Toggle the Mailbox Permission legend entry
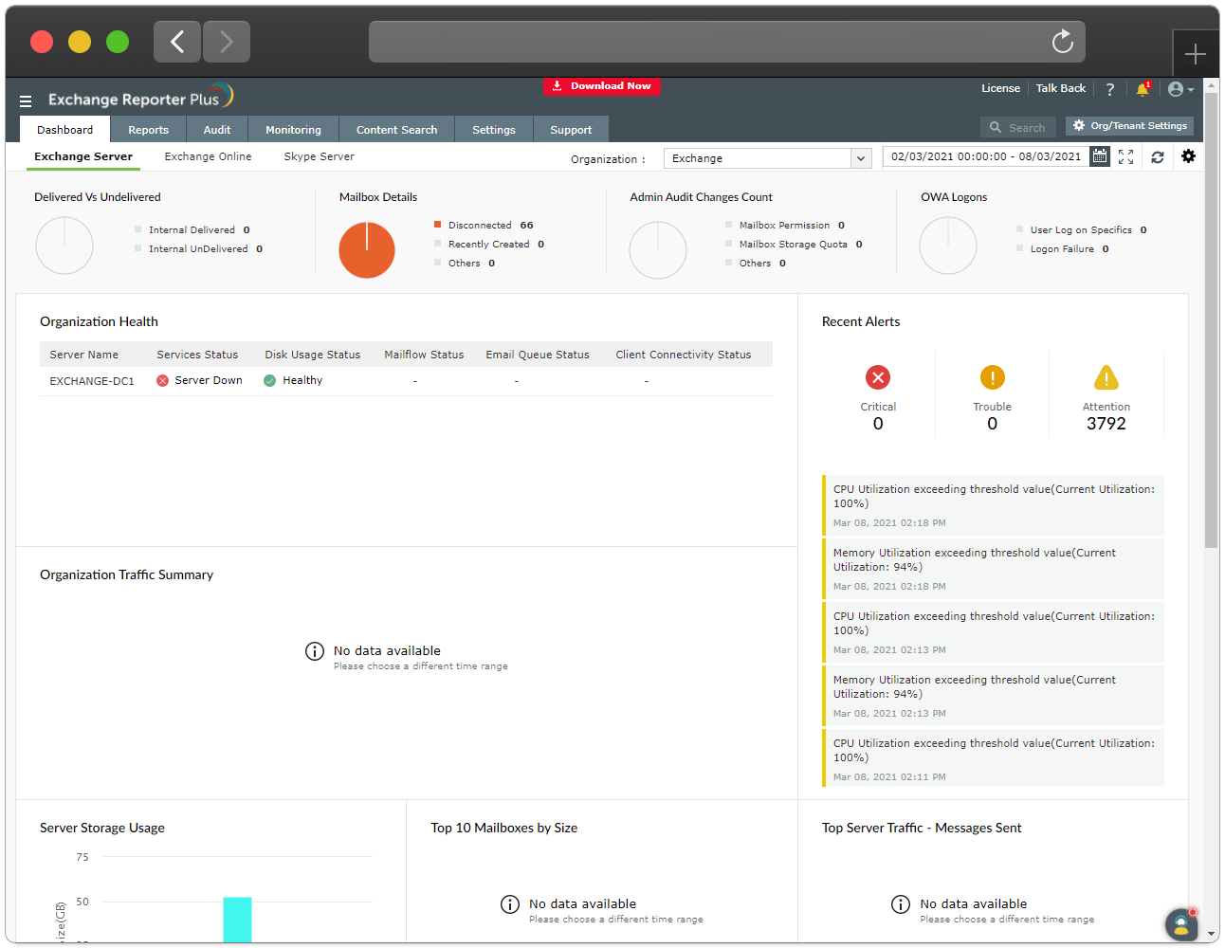 tap(785, 226)
